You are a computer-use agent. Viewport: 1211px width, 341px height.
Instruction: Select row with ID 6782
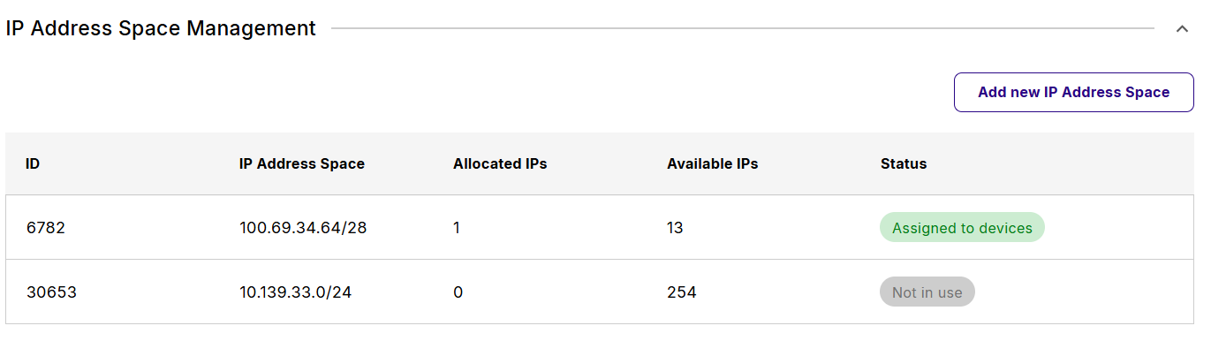tap(600, 227)
